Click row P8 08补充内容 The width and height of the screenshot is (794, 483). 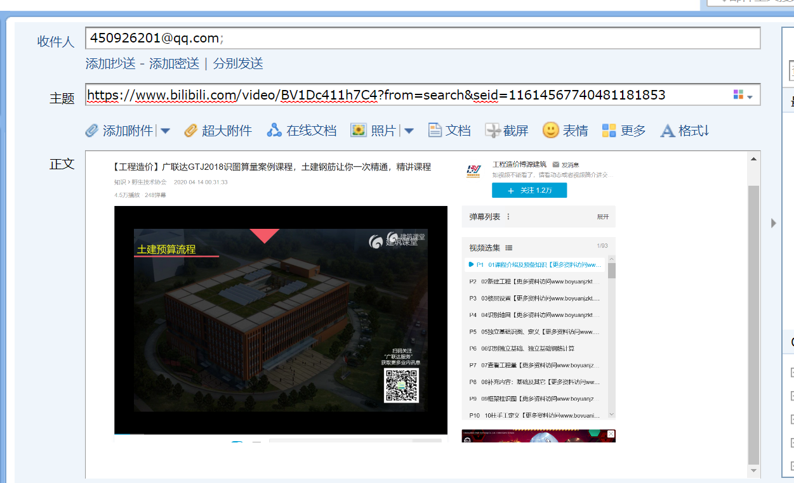click(535, 382)
